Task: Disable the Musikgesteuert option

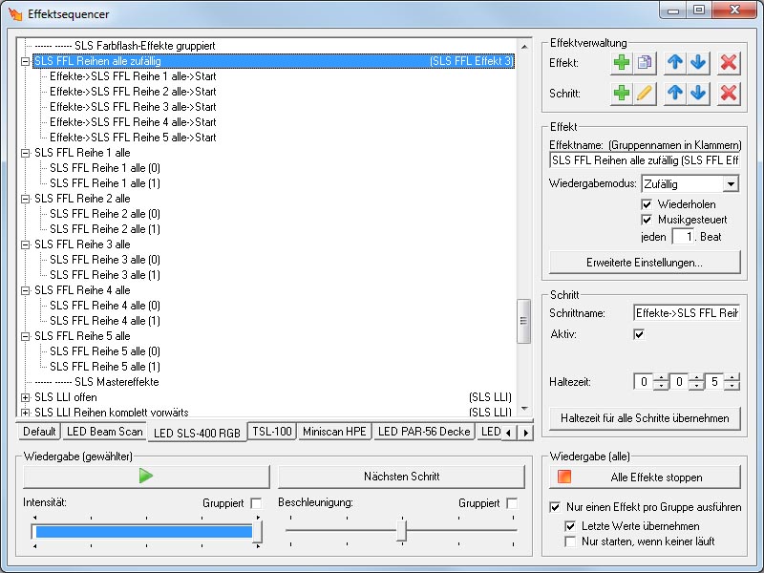Action: pyautogui.click(x=647, y=220)
